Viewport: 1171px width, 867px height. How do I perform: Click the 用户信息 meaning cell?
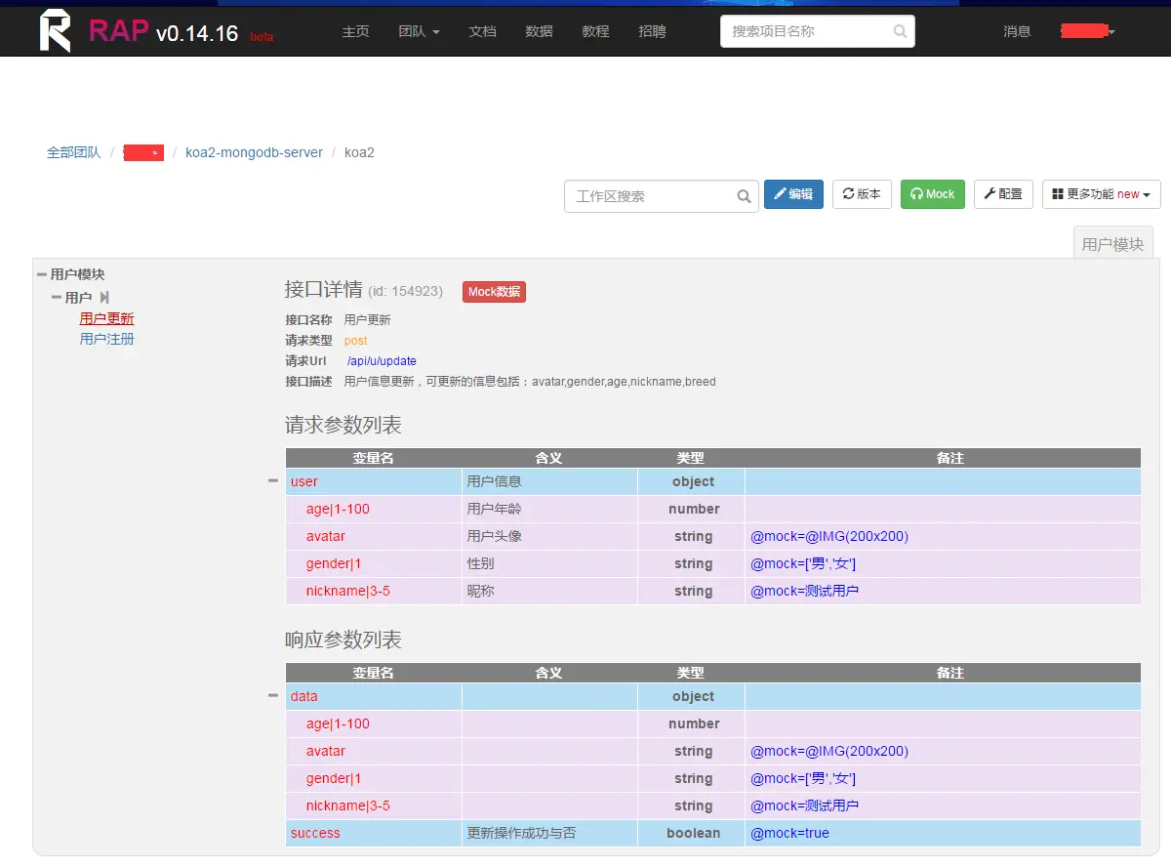[549, 481]
